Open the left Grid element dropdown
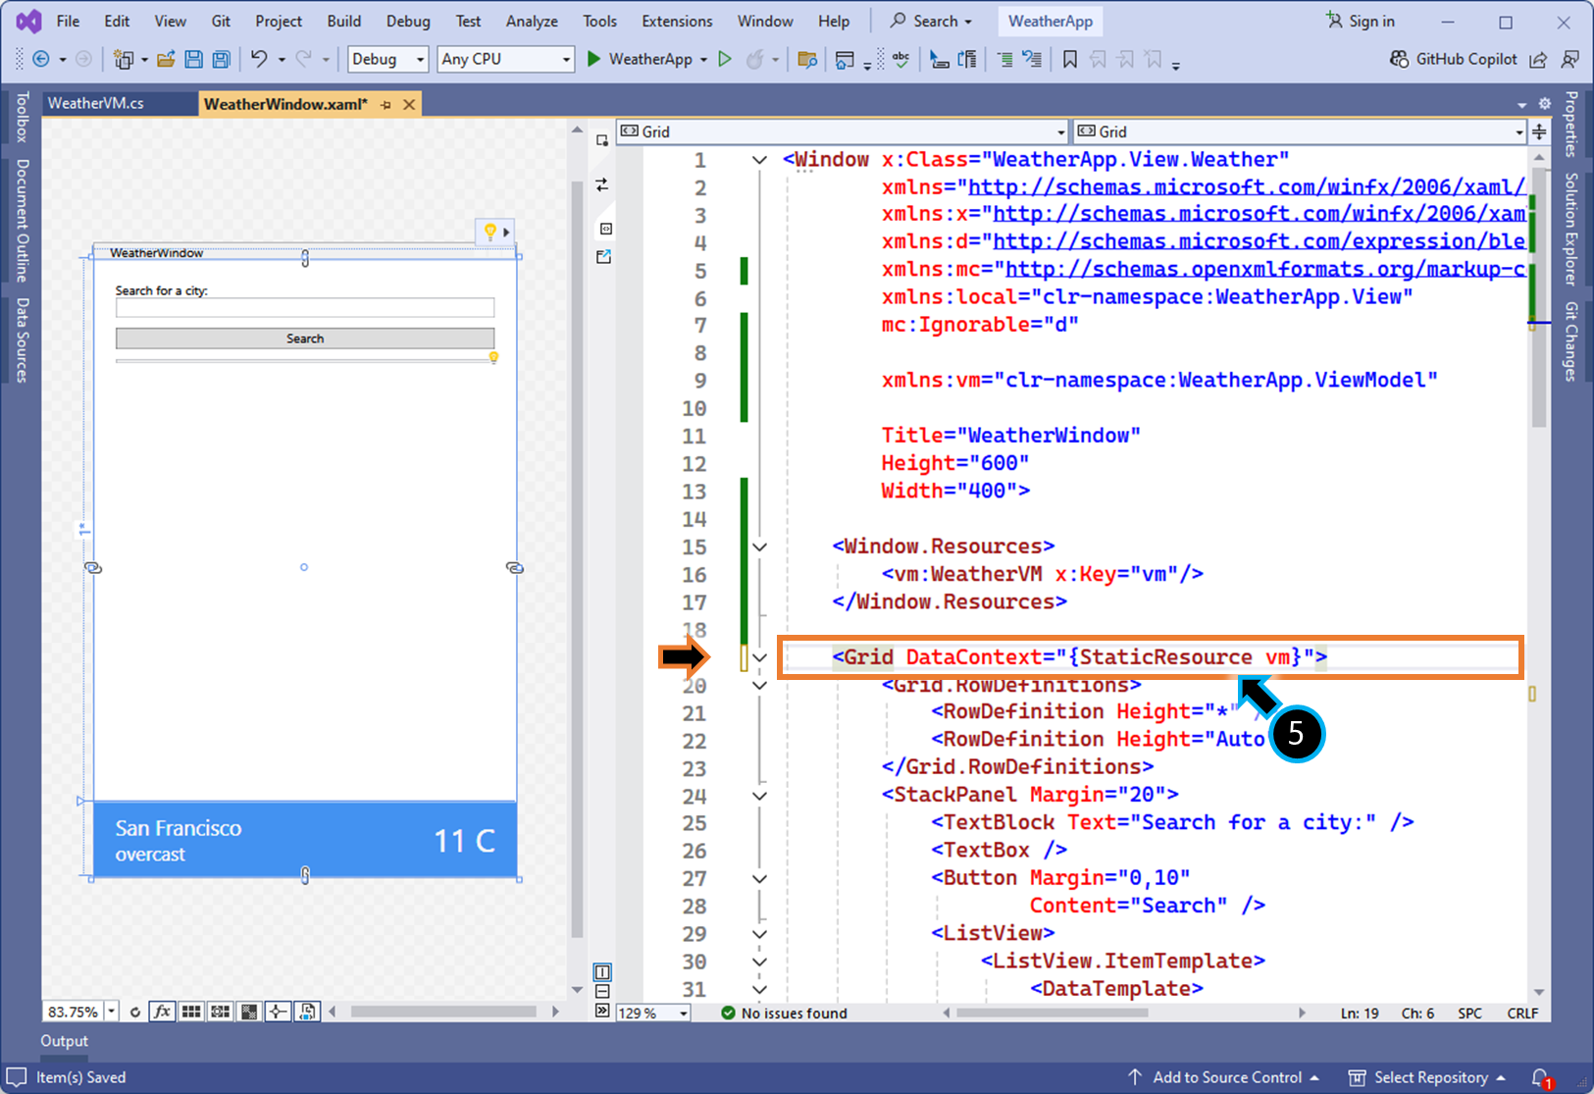 click(x=842, y=131)
